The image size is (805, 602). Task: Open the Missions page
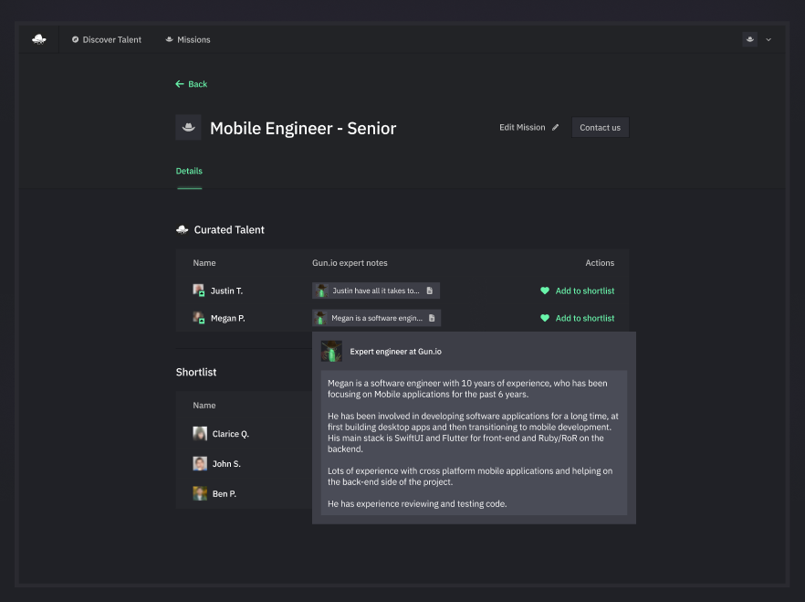pos(188,40)
